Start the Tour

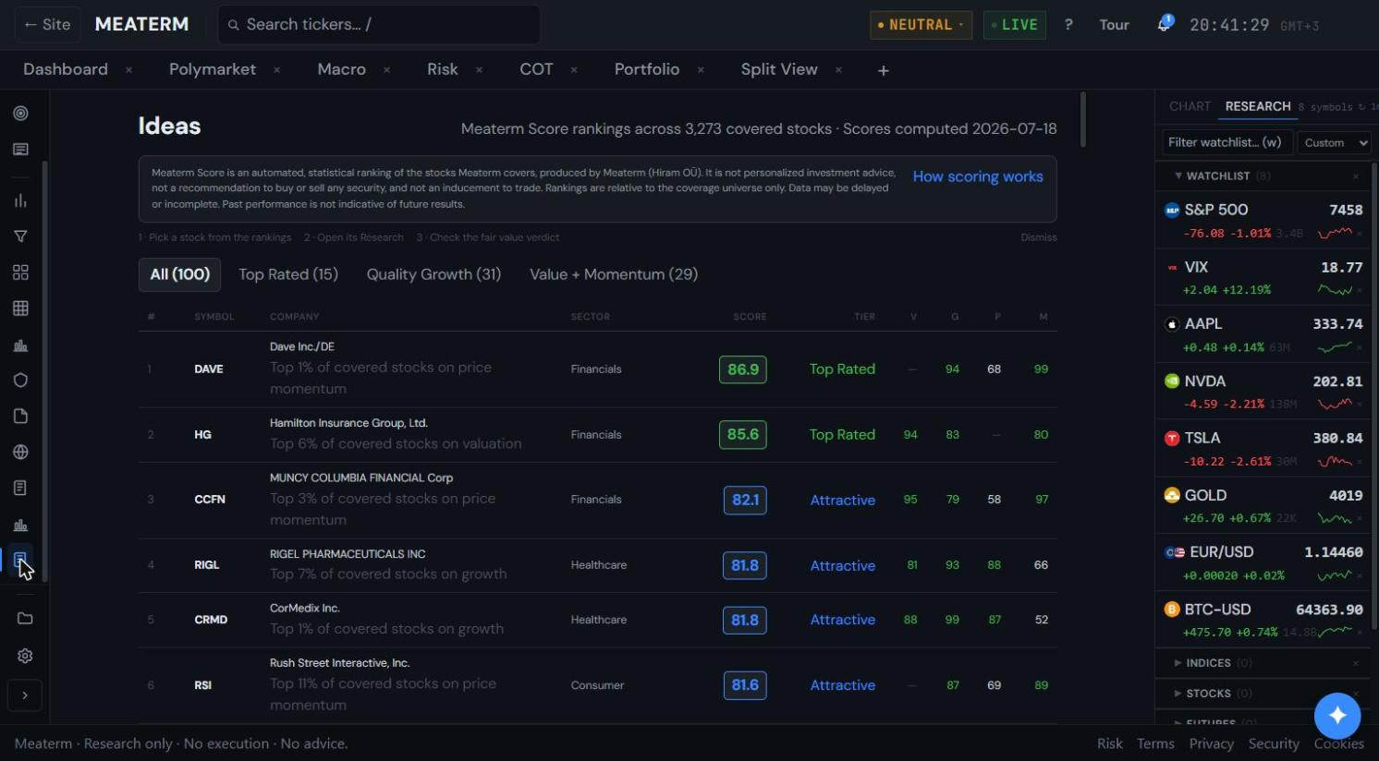coord(1114,25)
